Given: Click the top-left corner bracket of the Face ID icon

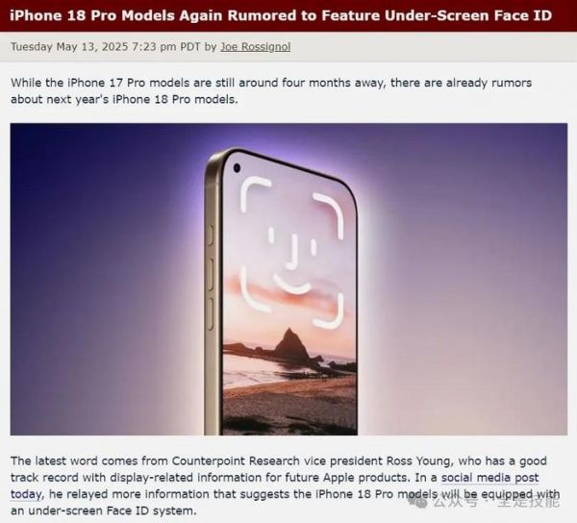Looking at the screenshot, I should click(254, 193).
